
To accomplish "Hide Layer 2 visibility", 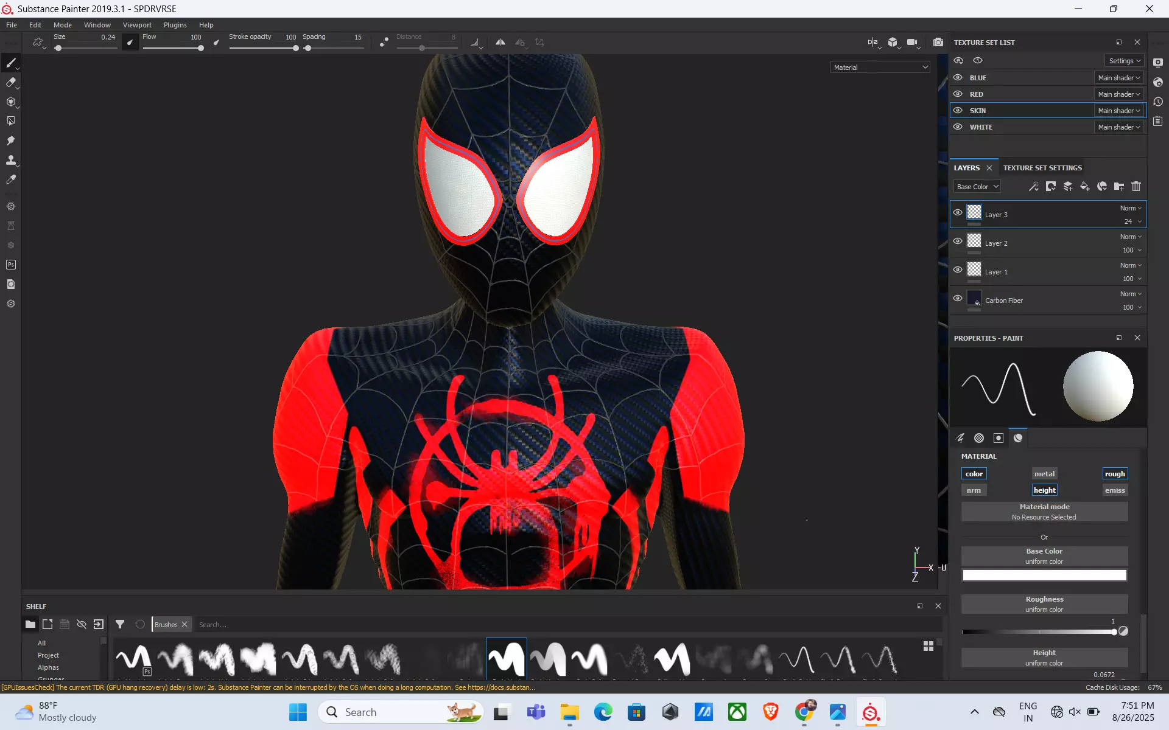I will pyautogui.click(x=958, y=242).
